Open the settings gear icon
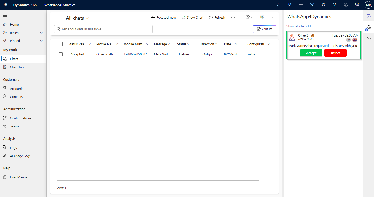374x197 pixels. [x=323, y=5]
